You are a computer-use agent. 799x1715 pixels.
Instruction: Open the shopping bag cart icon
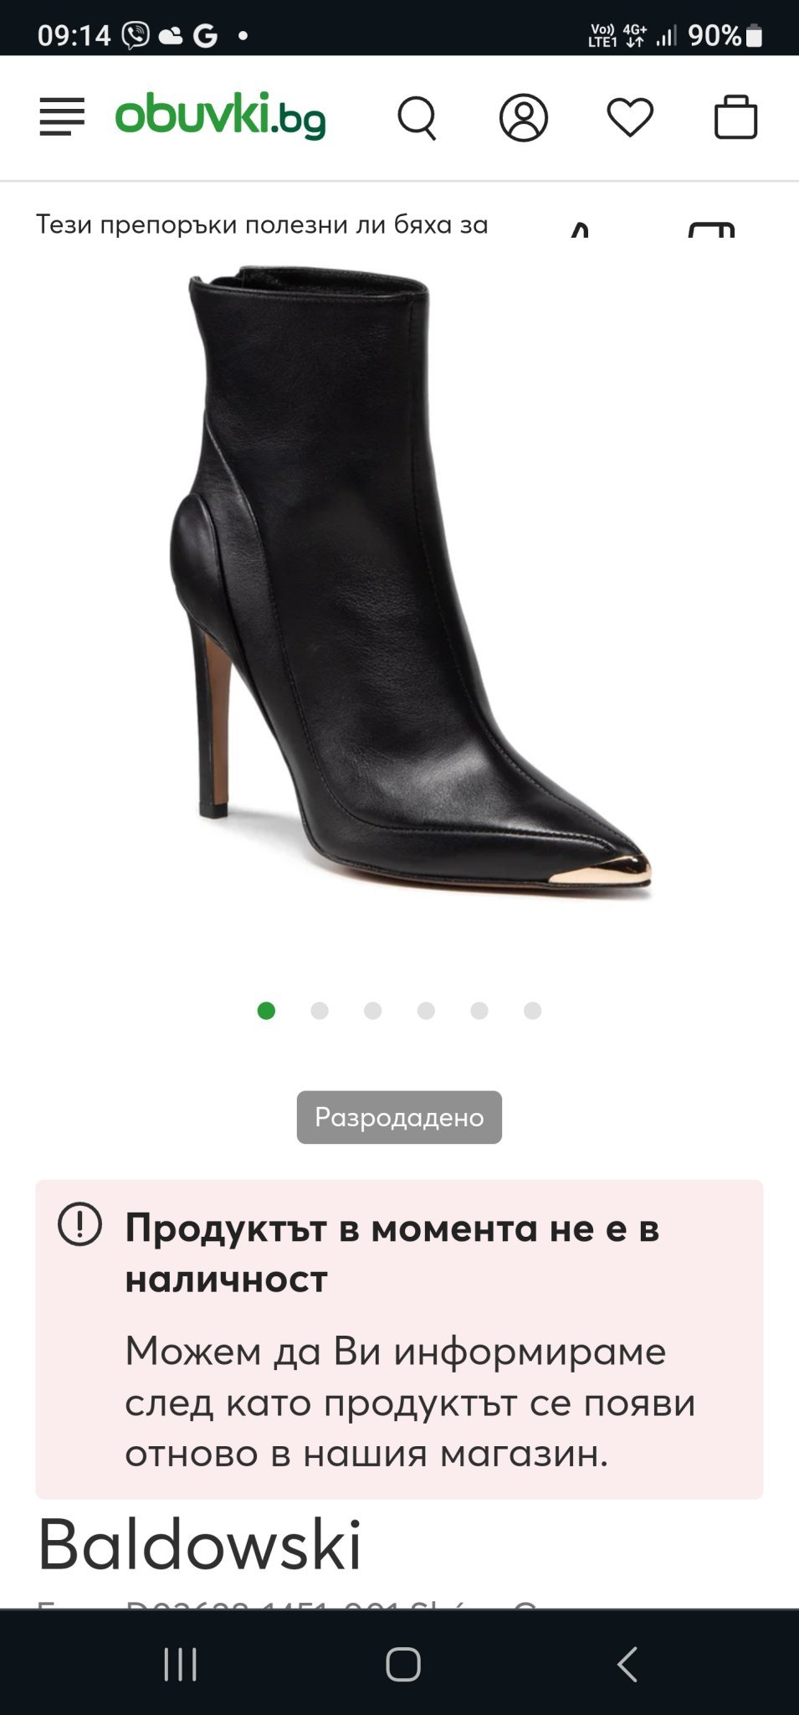[736, 116]
